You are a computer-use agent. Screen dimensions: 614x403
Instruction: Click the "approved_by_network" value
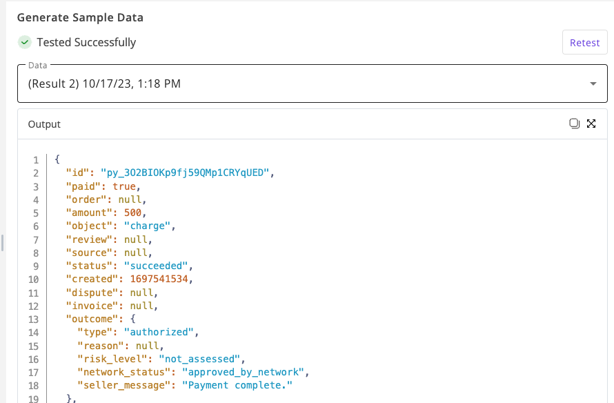(243, 372)
